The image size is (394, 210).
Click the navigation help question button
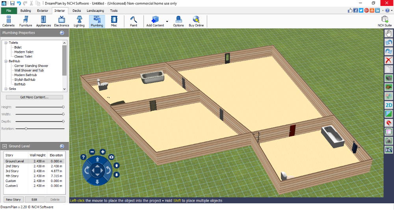(83, 157)
